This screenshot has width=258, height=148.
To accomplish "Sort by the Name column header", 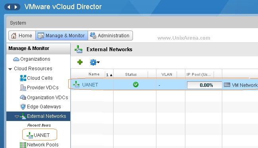I will coord(94,74).
